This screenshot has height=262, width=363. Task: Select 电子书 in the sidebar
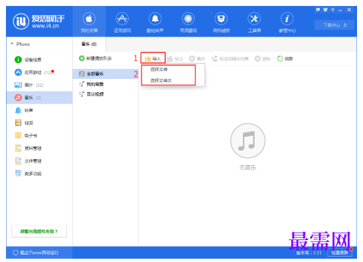tap(40, 135)
